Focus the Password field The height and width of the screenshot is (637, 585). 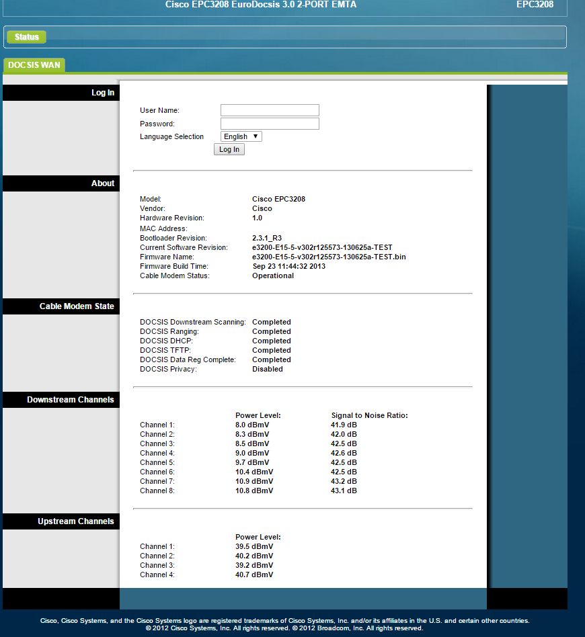point(270,124)
